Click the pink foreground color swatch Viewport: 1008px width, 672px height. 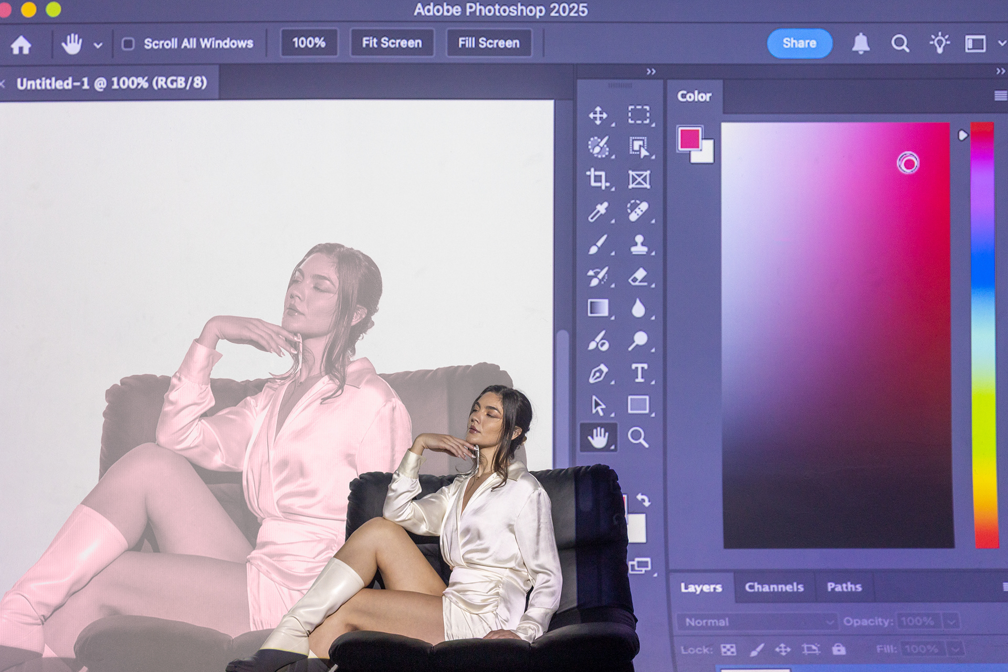(689, 139)
